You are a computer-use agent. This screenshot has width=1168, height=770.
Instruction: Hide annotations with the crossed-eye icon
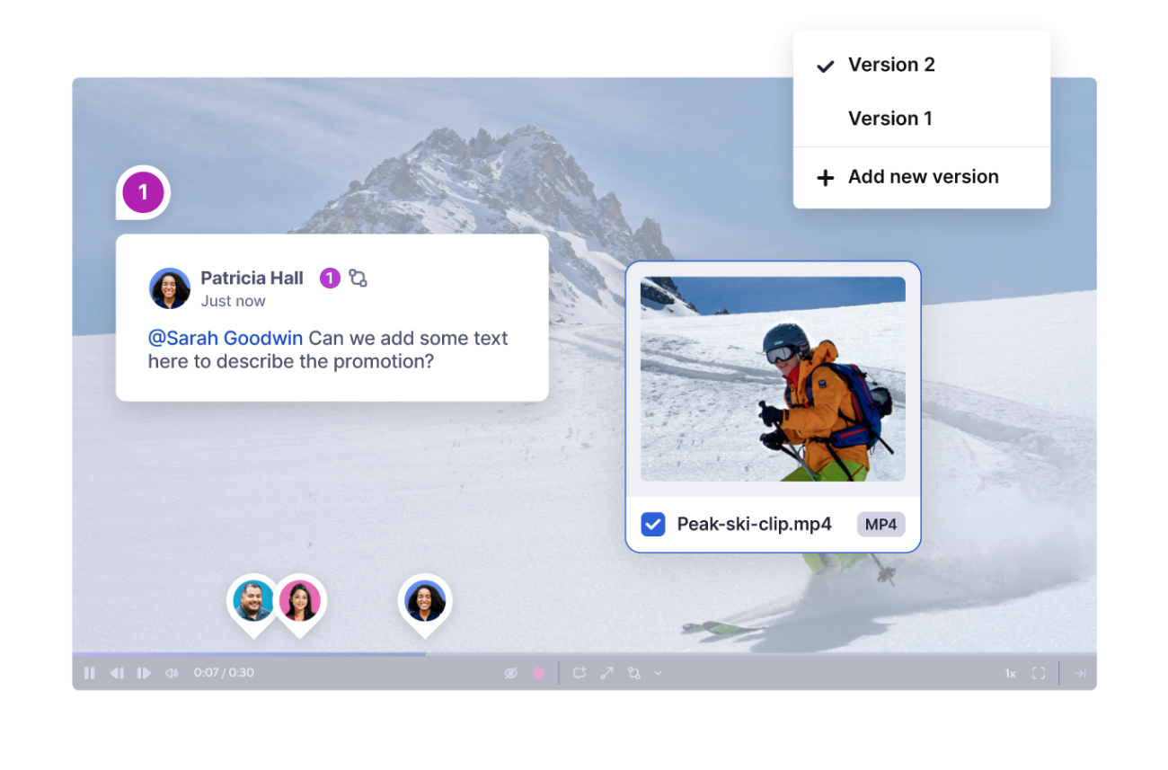[511, 673]
